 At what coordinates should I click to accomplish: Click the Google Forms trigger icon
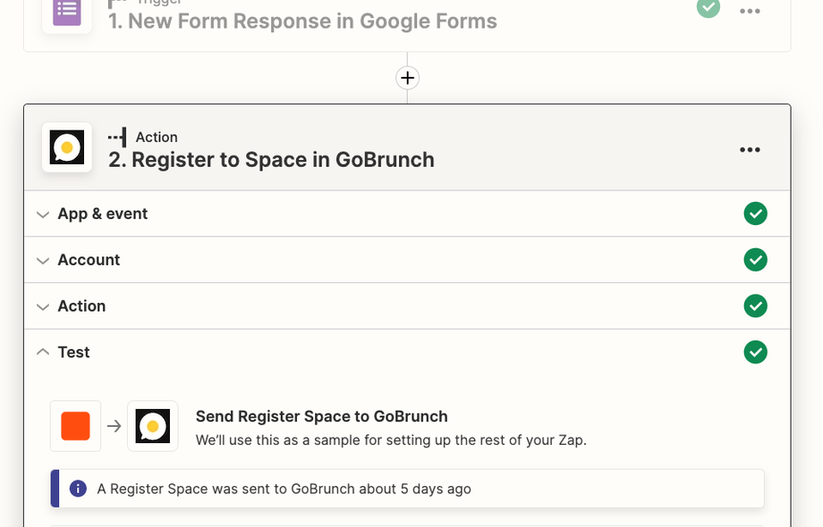[66, 11]
